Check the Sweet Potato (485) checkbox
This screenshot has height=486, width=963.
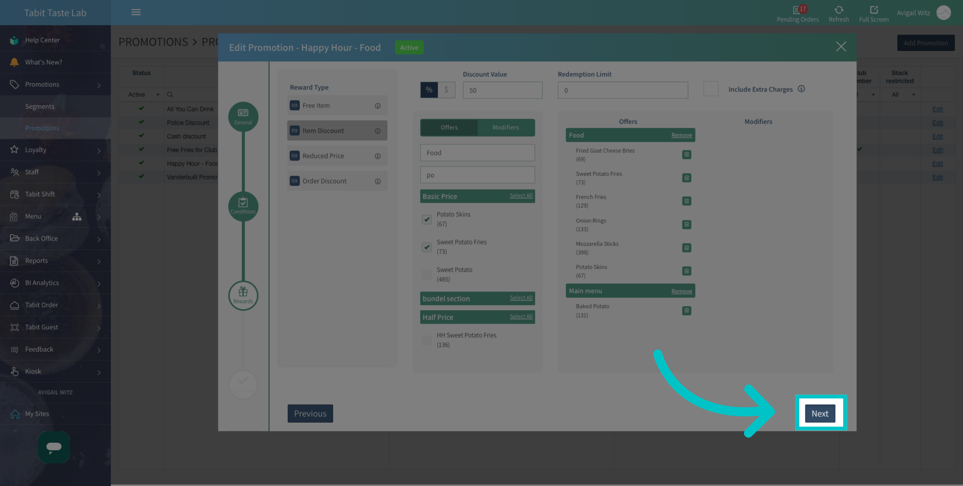426,275
